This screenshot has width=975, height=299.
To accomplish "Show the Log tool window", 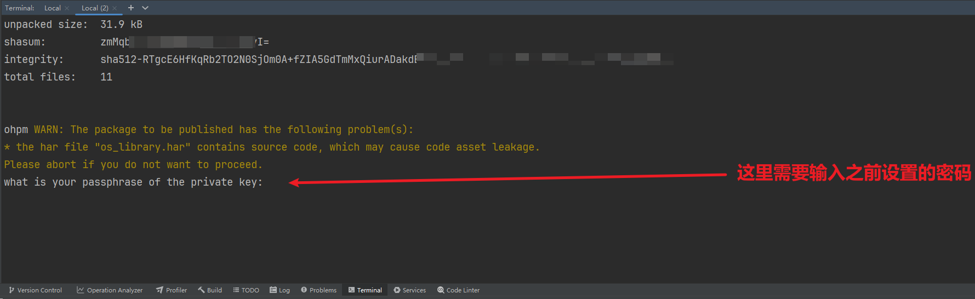I will click(280, 290).
